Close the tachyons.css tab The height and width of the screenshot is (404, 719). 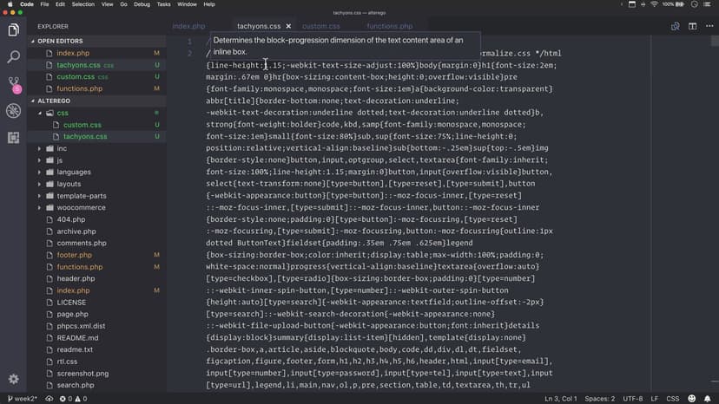[288, 27]
